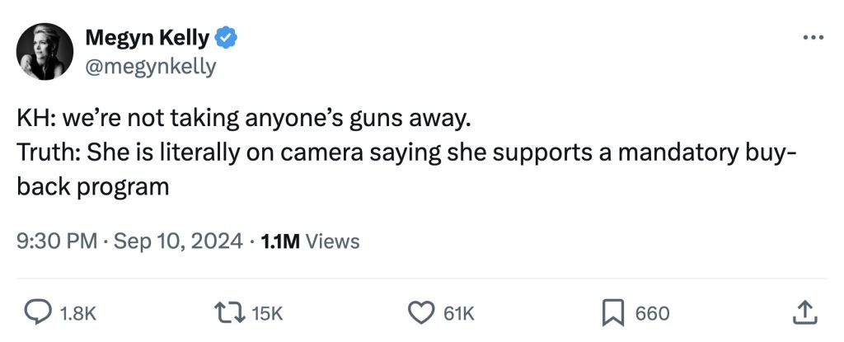Viewport: 844px width, 342px height.
Task: Click the line starting with "Truth:"
Action: click(404, 152)
